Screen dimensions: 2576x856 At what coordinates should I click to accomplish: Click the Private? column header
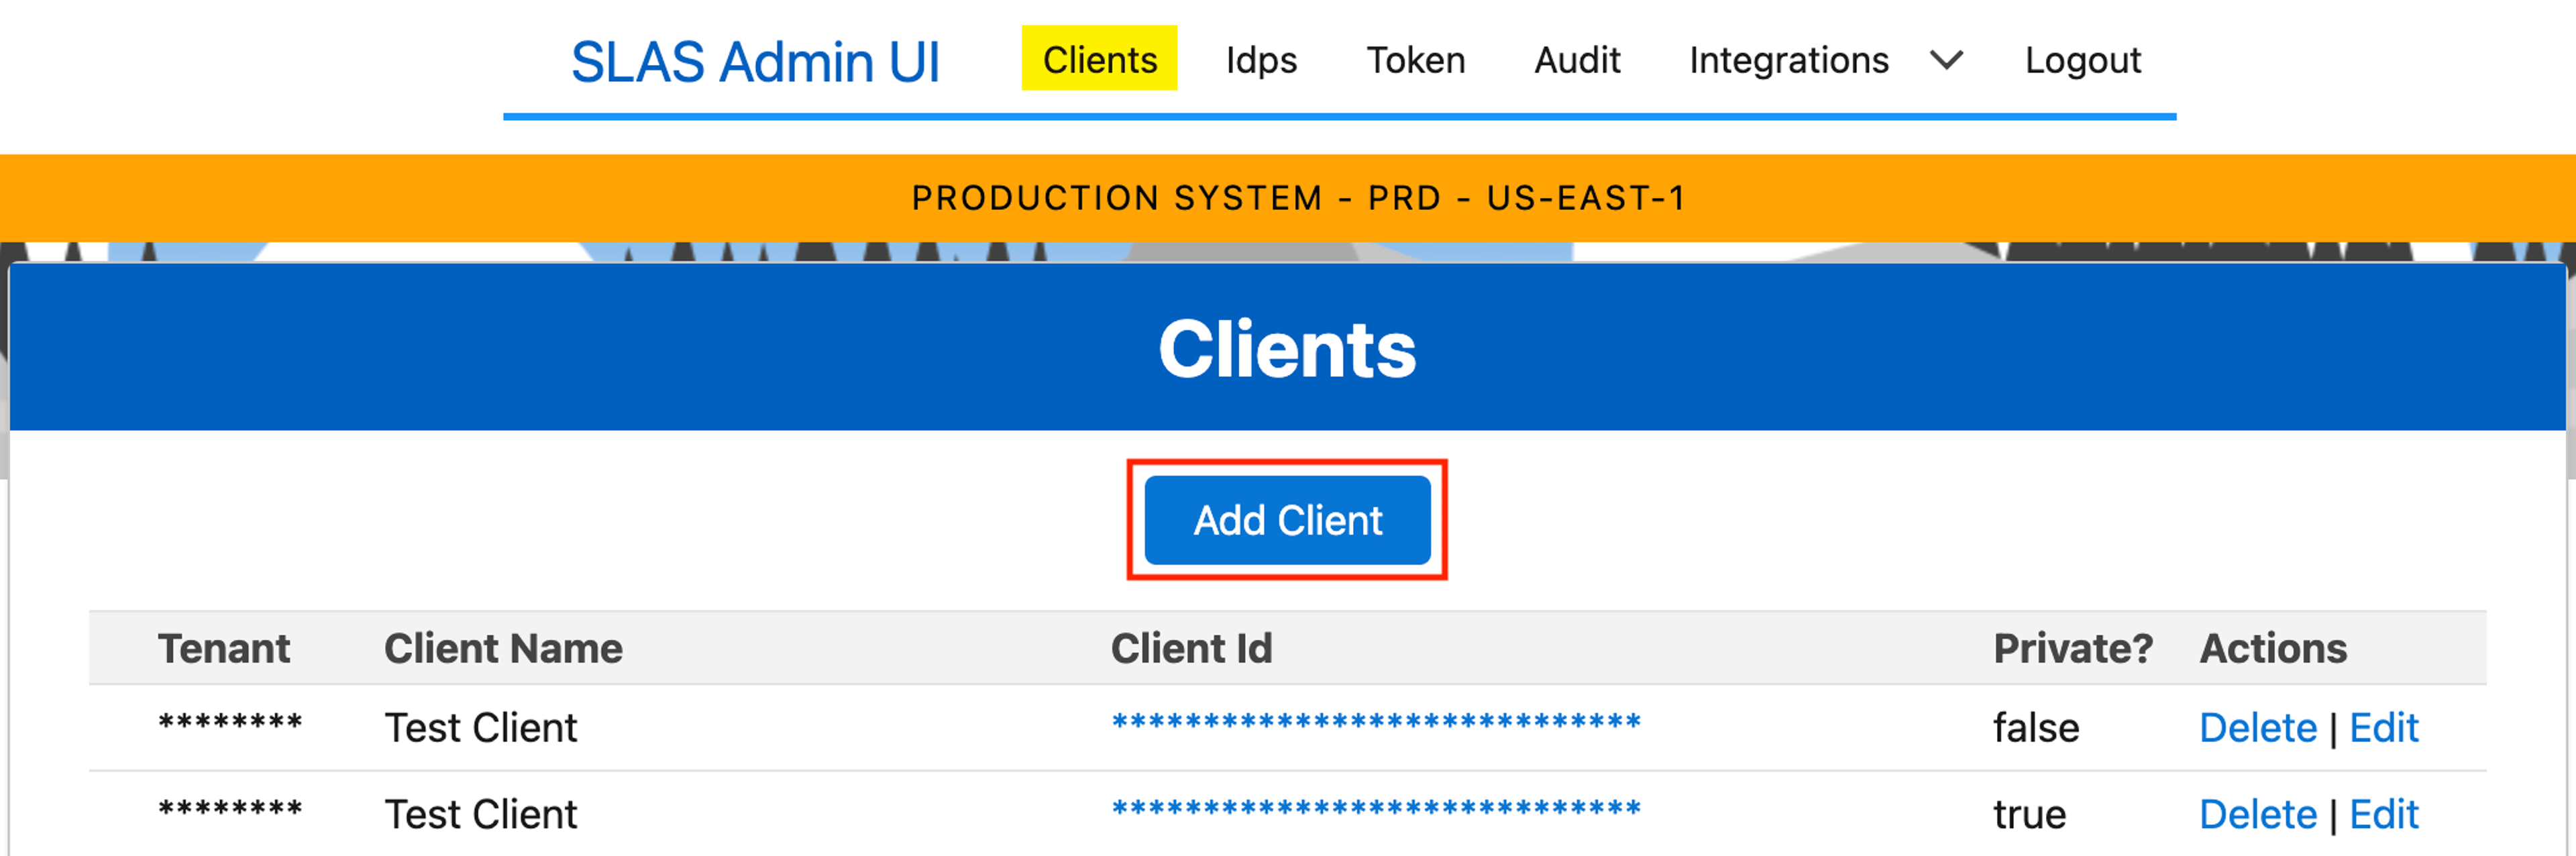coord(2072,648)
